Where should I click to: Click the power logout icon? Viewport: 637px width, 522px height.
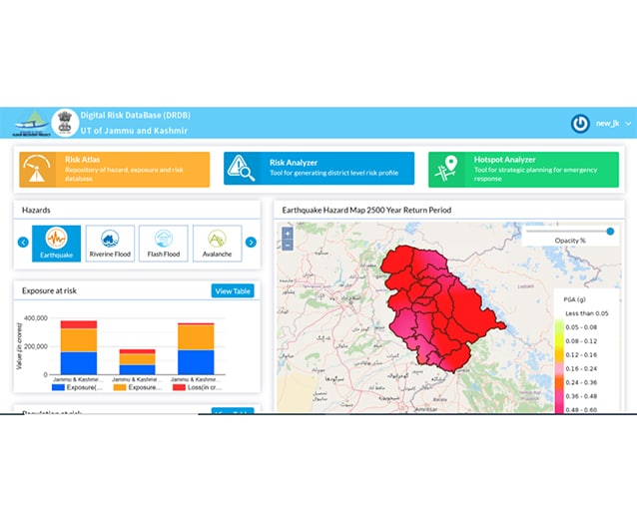click(579, 123)
